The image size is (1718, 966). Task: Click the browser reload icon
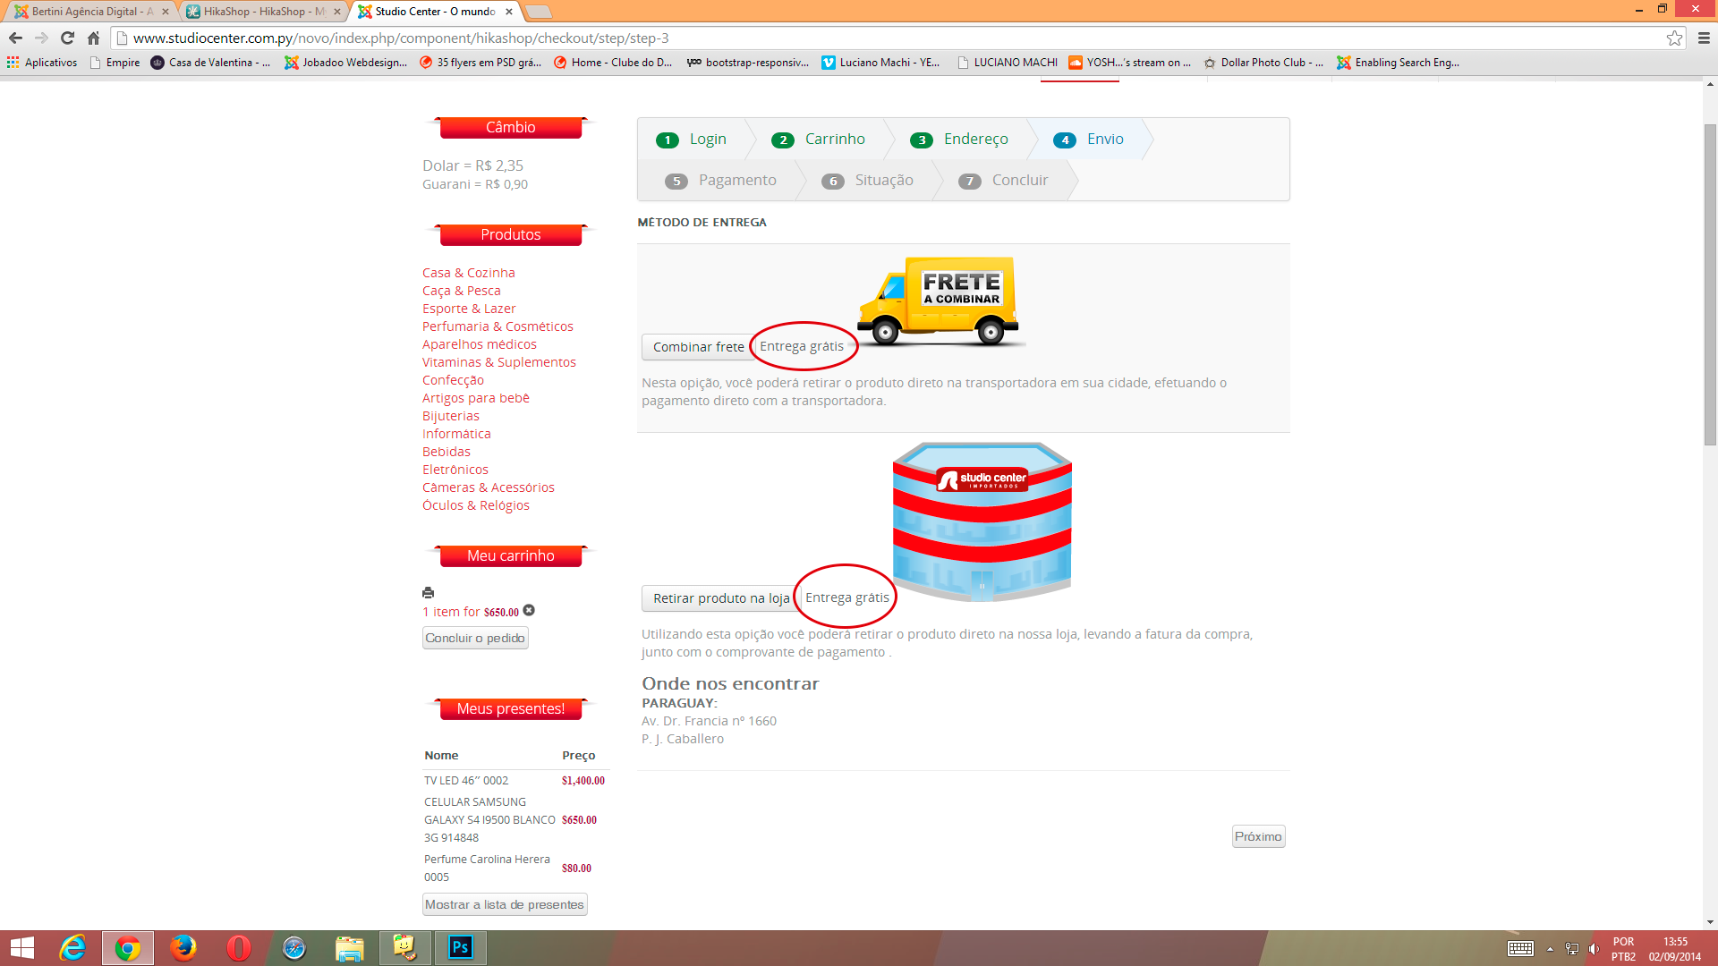(x=67, y=38)
